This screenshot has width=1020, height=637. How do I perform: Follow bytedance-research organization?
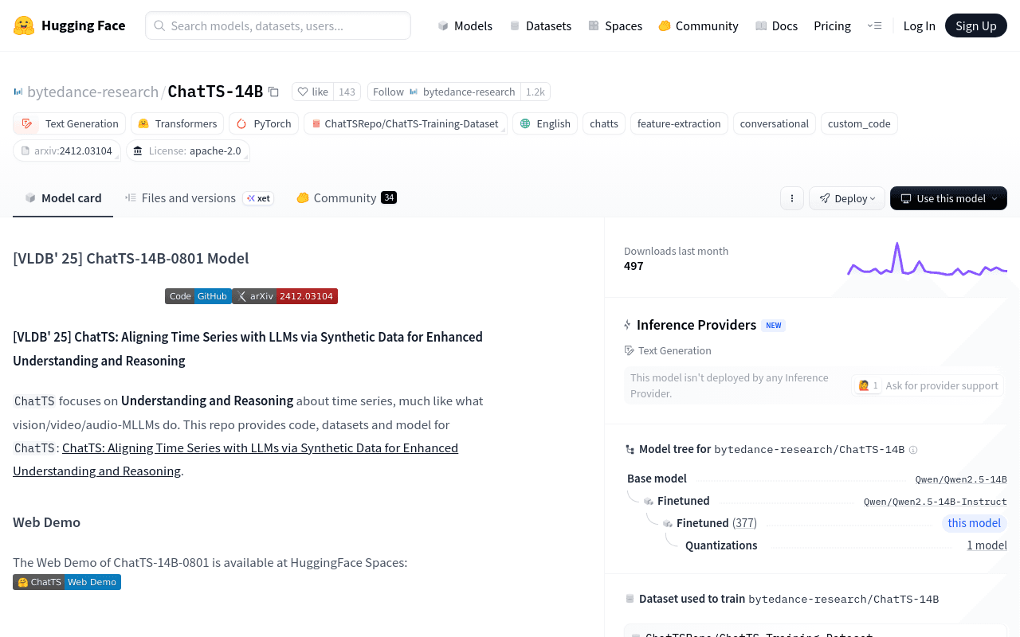point(444,92)
